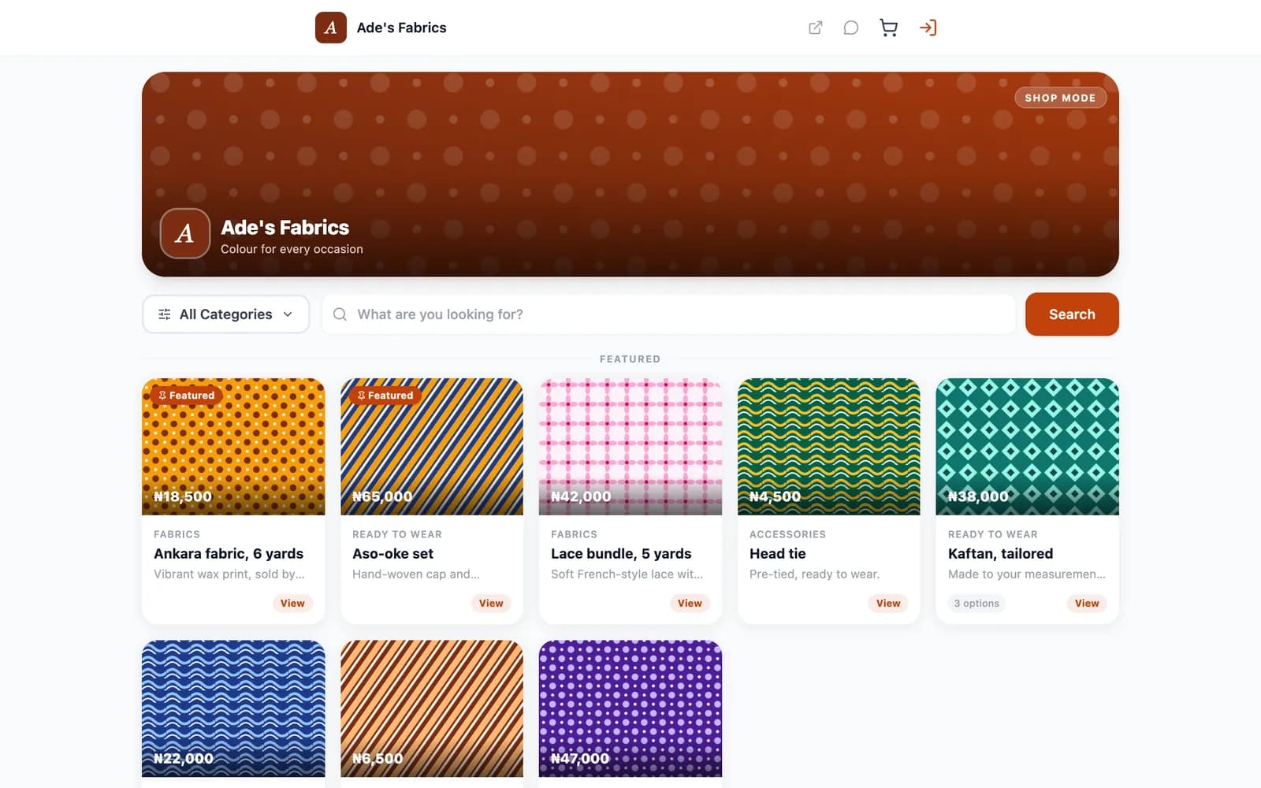Viewport: 1261px width, 788px height.
Task: Open the shopping cart
Action: 888,28
